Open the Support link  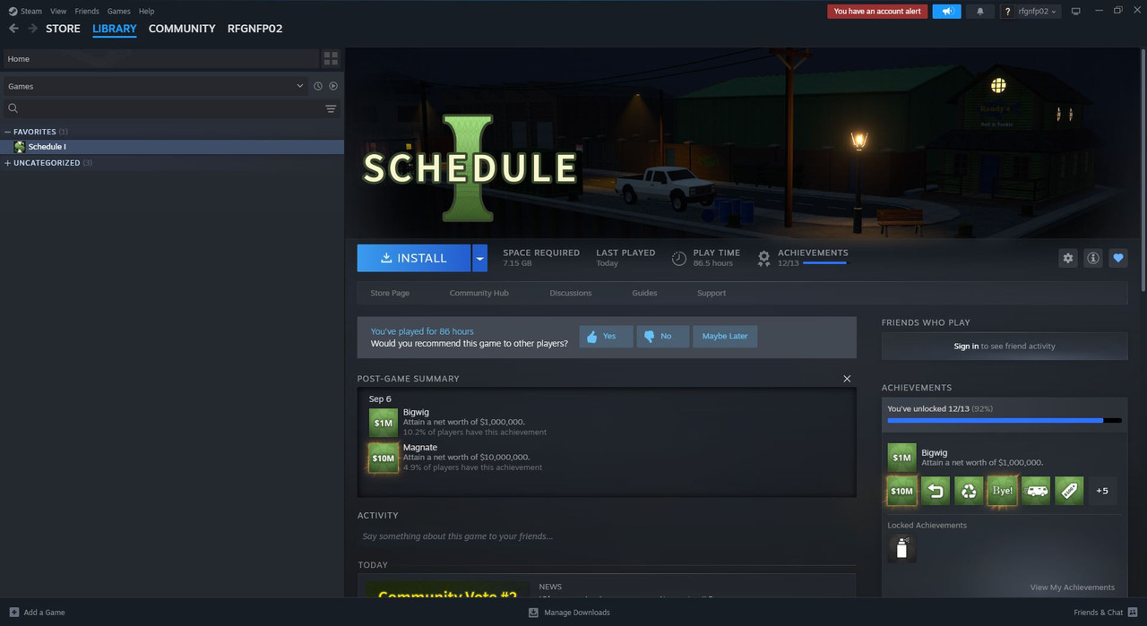pyautogui.click(x=711, y=293)
